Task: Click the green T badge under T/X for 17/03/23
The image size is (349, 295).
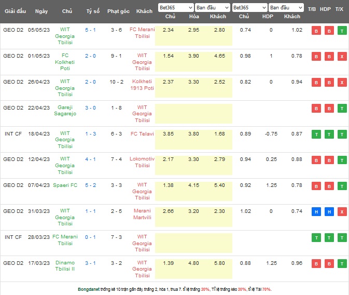Action: [x=342, y=264]
